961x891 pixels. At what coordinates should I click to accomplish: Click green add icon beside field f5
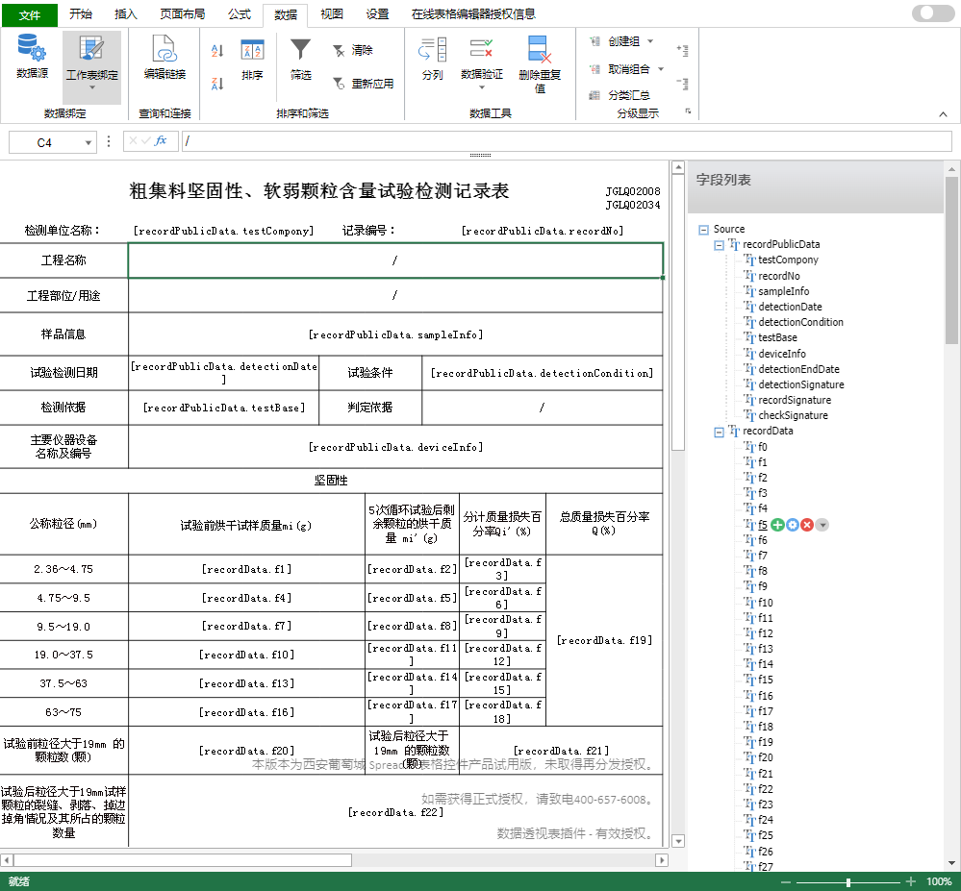tap(777, 525)
